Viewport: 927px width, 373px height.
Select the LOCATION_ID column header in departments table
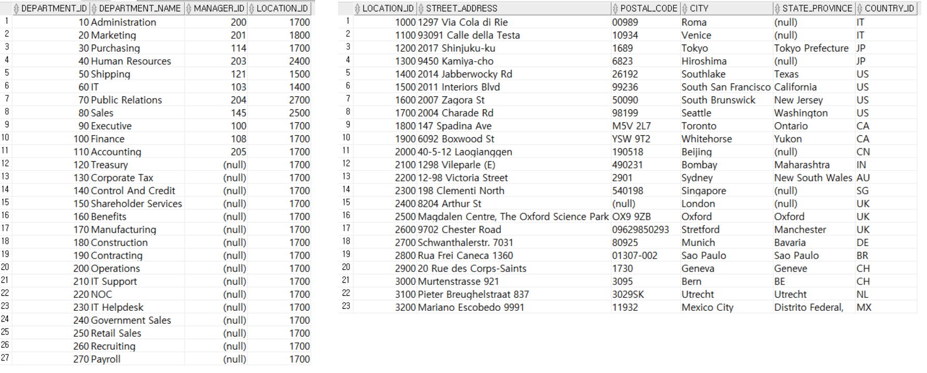(x=279, y=8)
